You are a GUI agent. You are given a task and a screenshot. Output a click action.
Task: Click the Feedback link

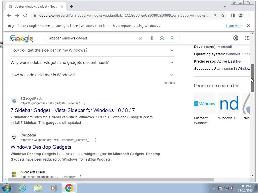[168, 83]
